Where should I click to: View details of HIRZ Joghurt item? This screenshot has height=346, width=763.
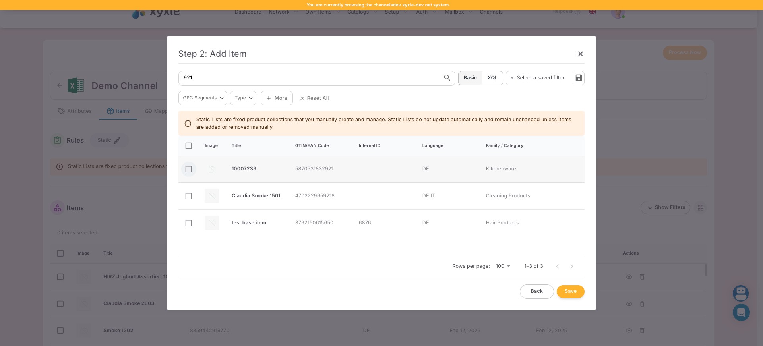tap(629, 277)
